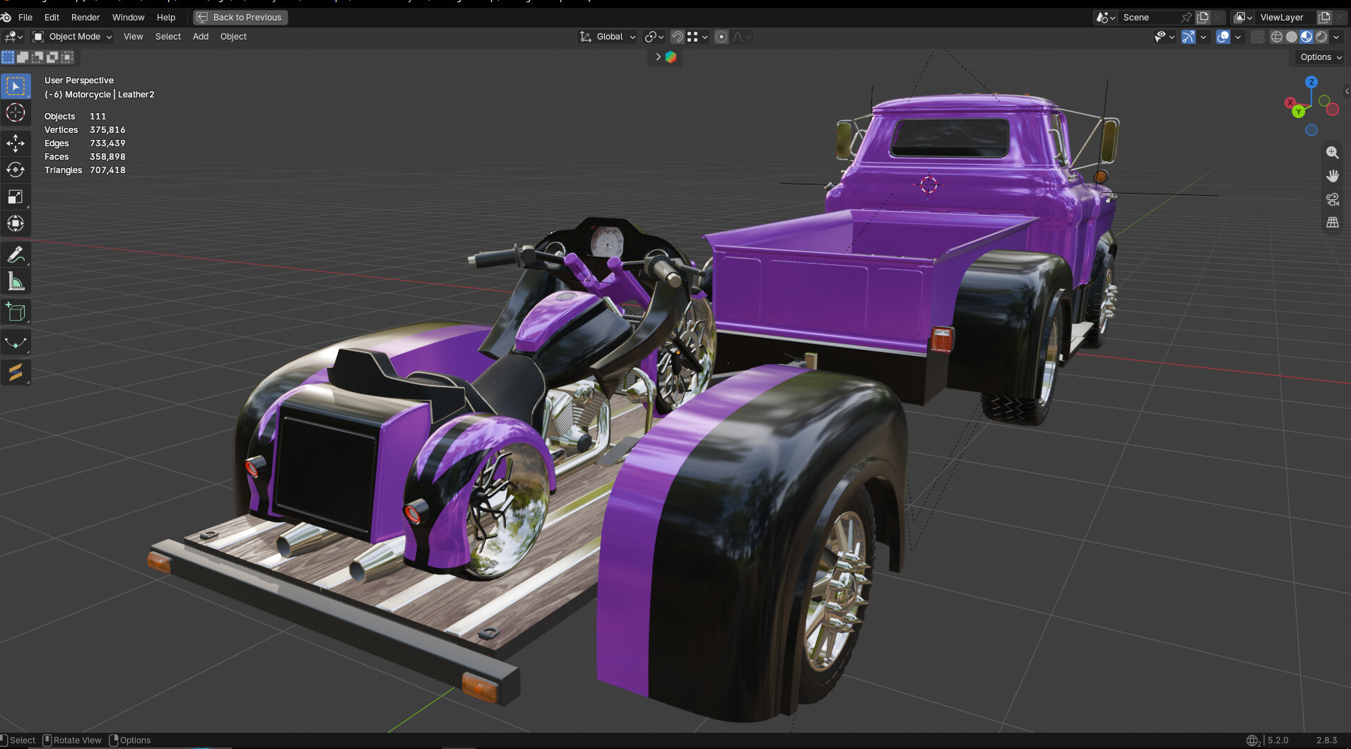Toggle the camera view icon
Image resolution: width=1351 pixels, height=749 pixels.
pyautogui.click(x=1333, y=199)
